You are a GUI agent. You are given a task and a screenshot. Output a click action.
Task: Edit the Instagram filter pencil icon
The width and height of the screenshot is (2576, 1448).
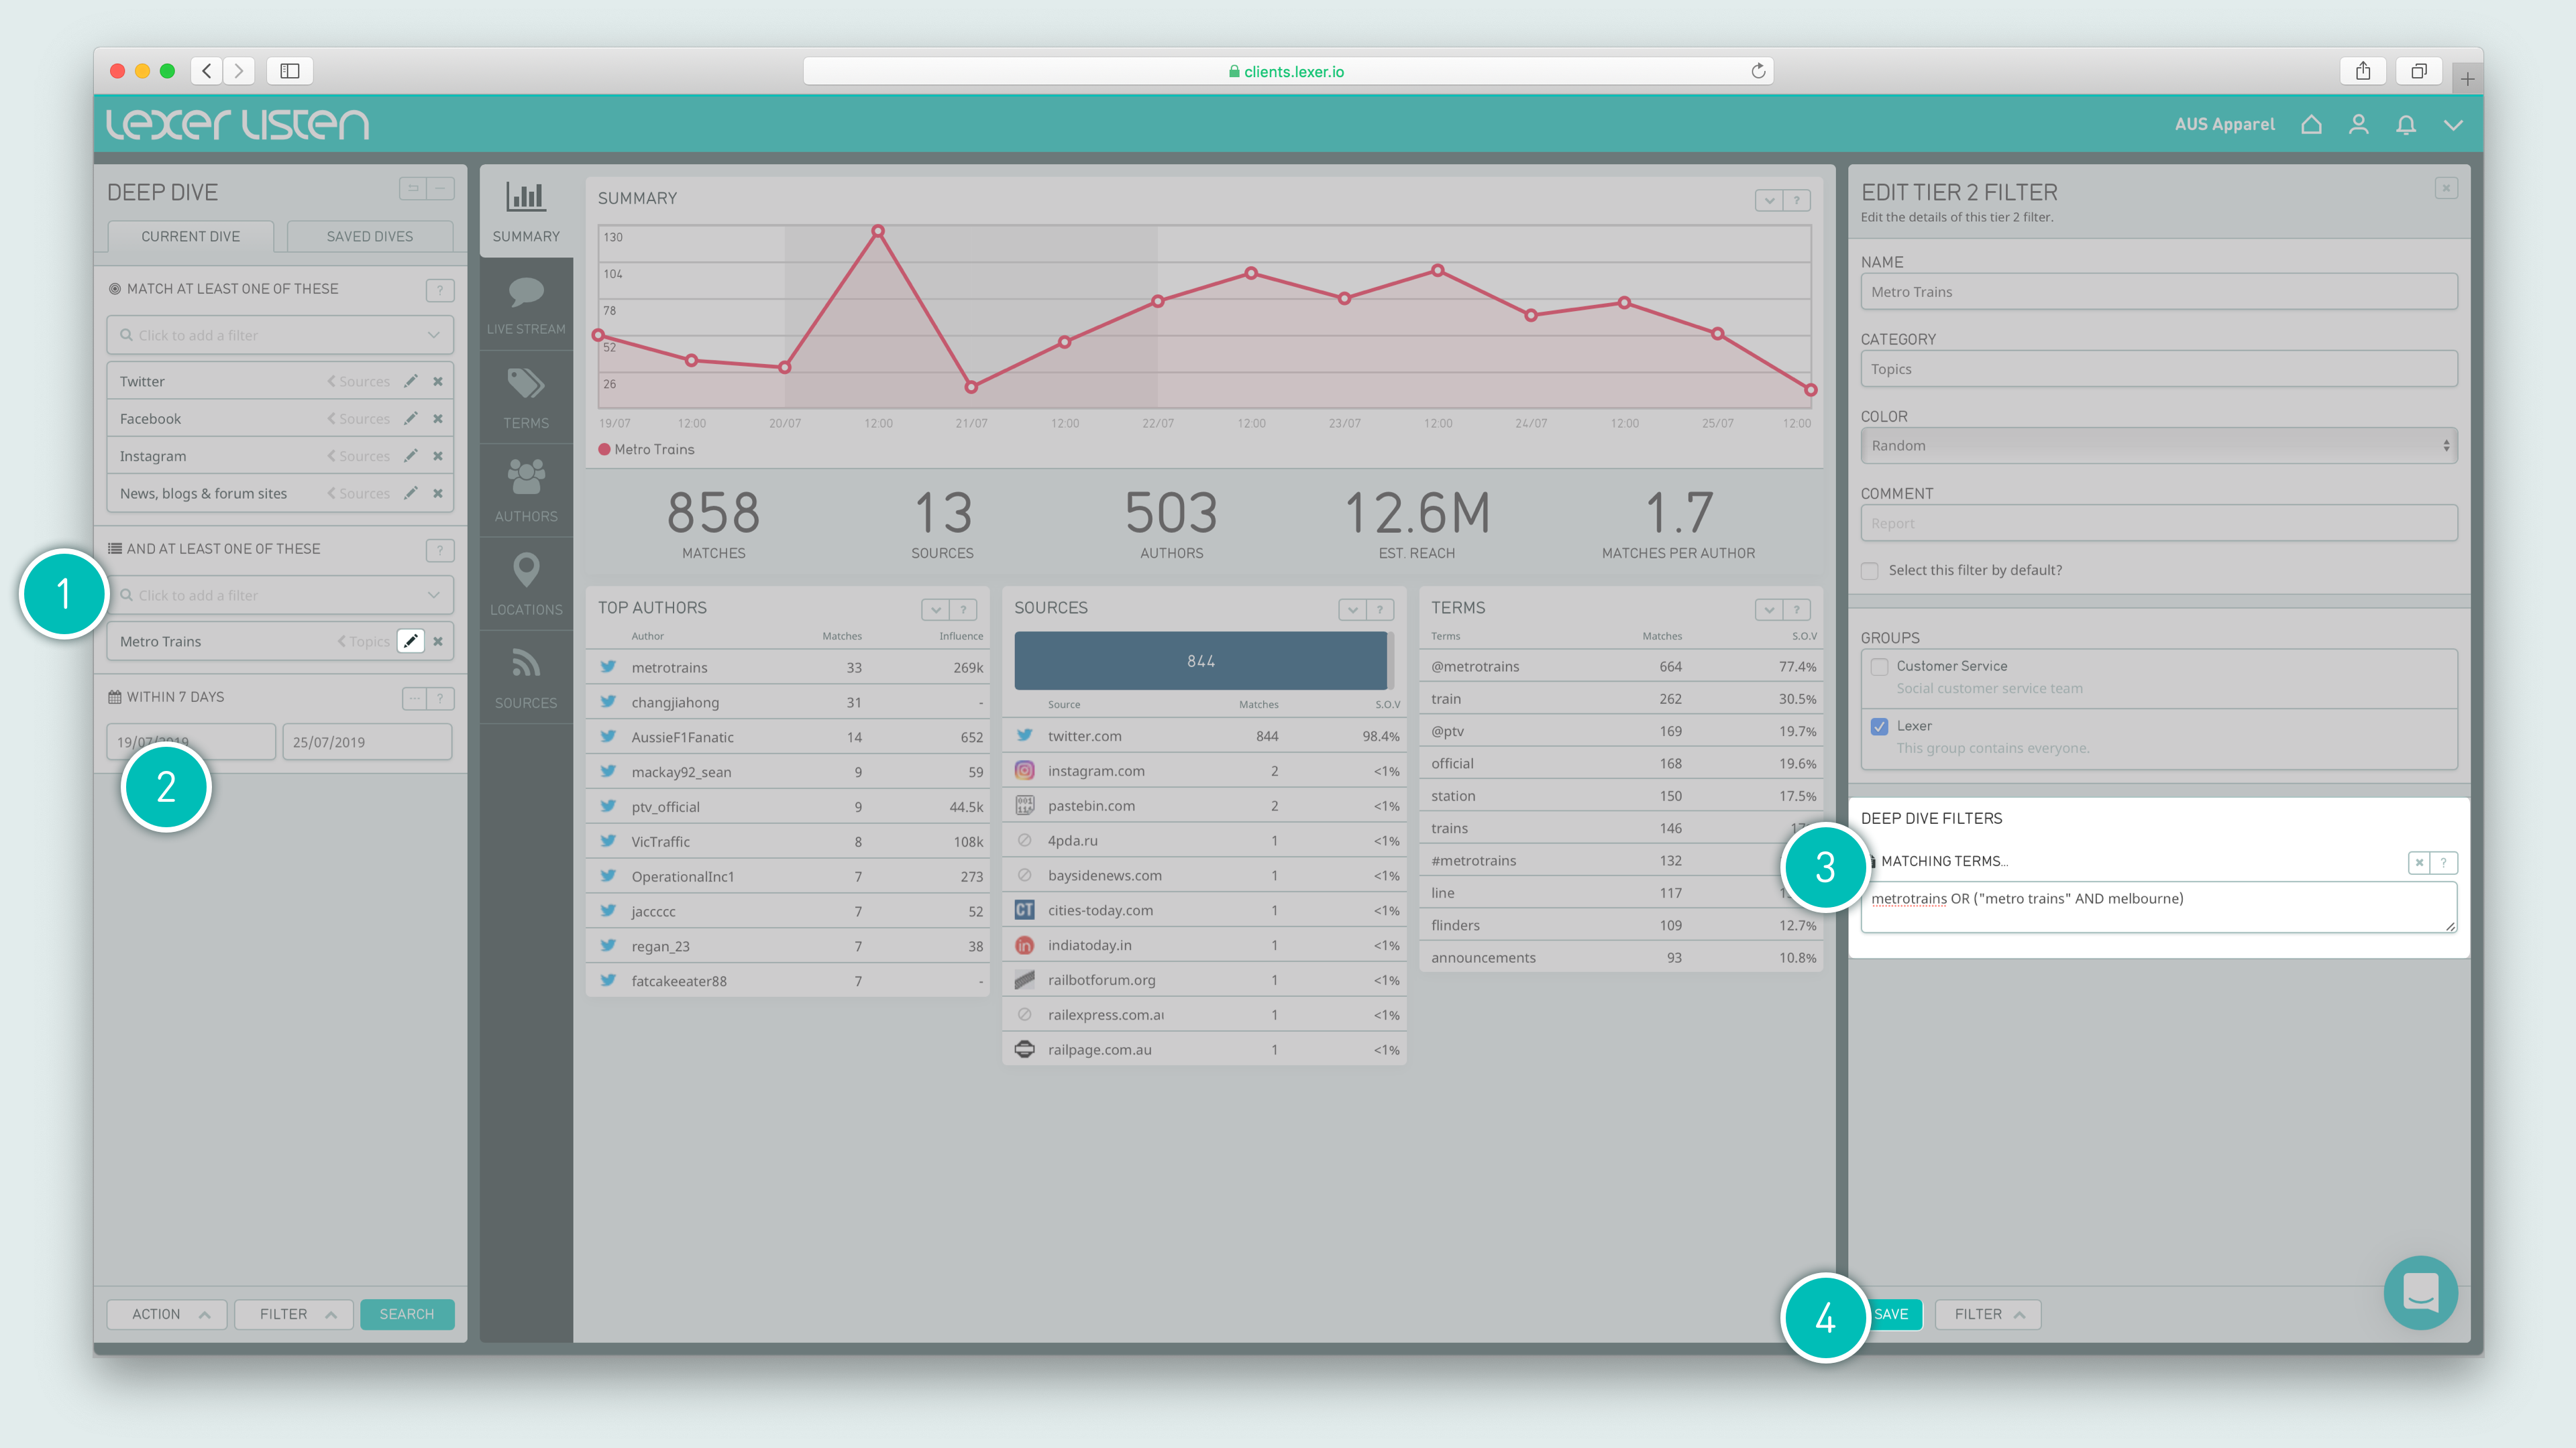click(x=411, y=456)
